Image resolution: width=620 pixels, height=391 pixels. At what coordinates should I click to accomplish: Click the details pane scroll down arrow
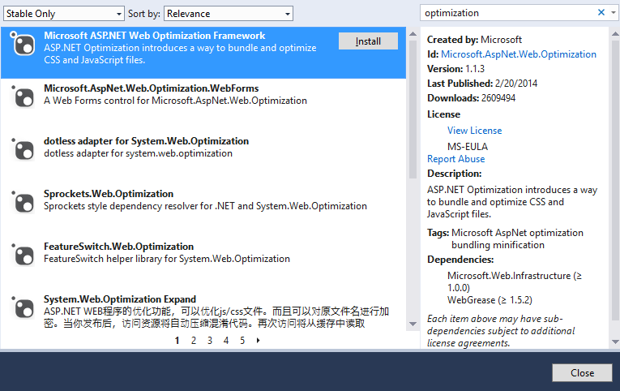tap(615, 342)
